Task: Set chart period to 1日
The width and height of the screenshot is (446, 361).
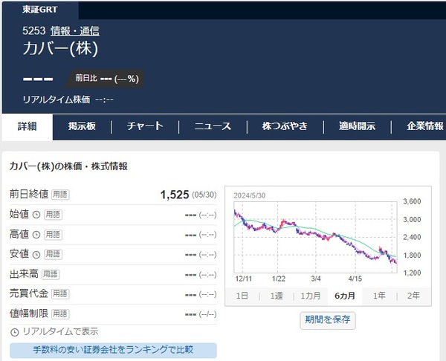Action: (242, 296)
